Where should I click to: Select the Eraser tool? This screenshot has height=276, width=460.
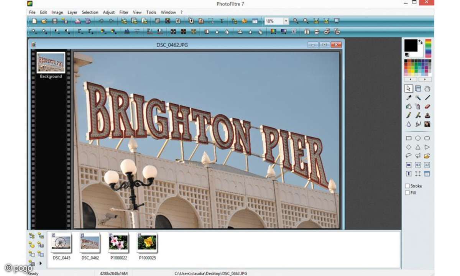427,107
